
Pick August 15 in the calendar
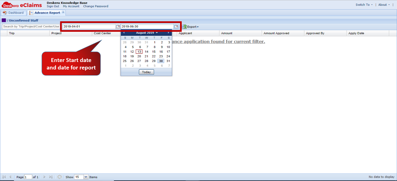tap(154, 51)
